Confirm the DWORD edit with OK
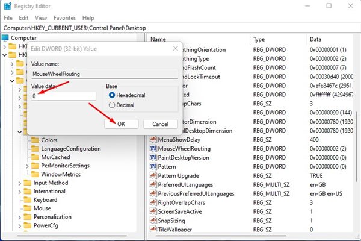This screenshot has width=361, height=241. (122, 124)
